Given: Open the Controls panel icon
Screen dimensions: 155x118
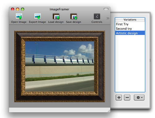Looking at the screenshot, I should pos(97,16).
